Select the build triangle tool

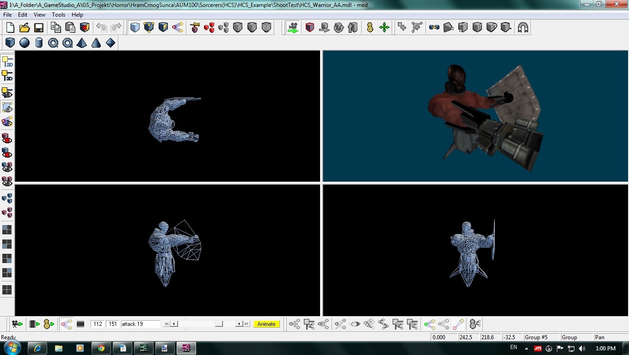[x=417, y=28]
